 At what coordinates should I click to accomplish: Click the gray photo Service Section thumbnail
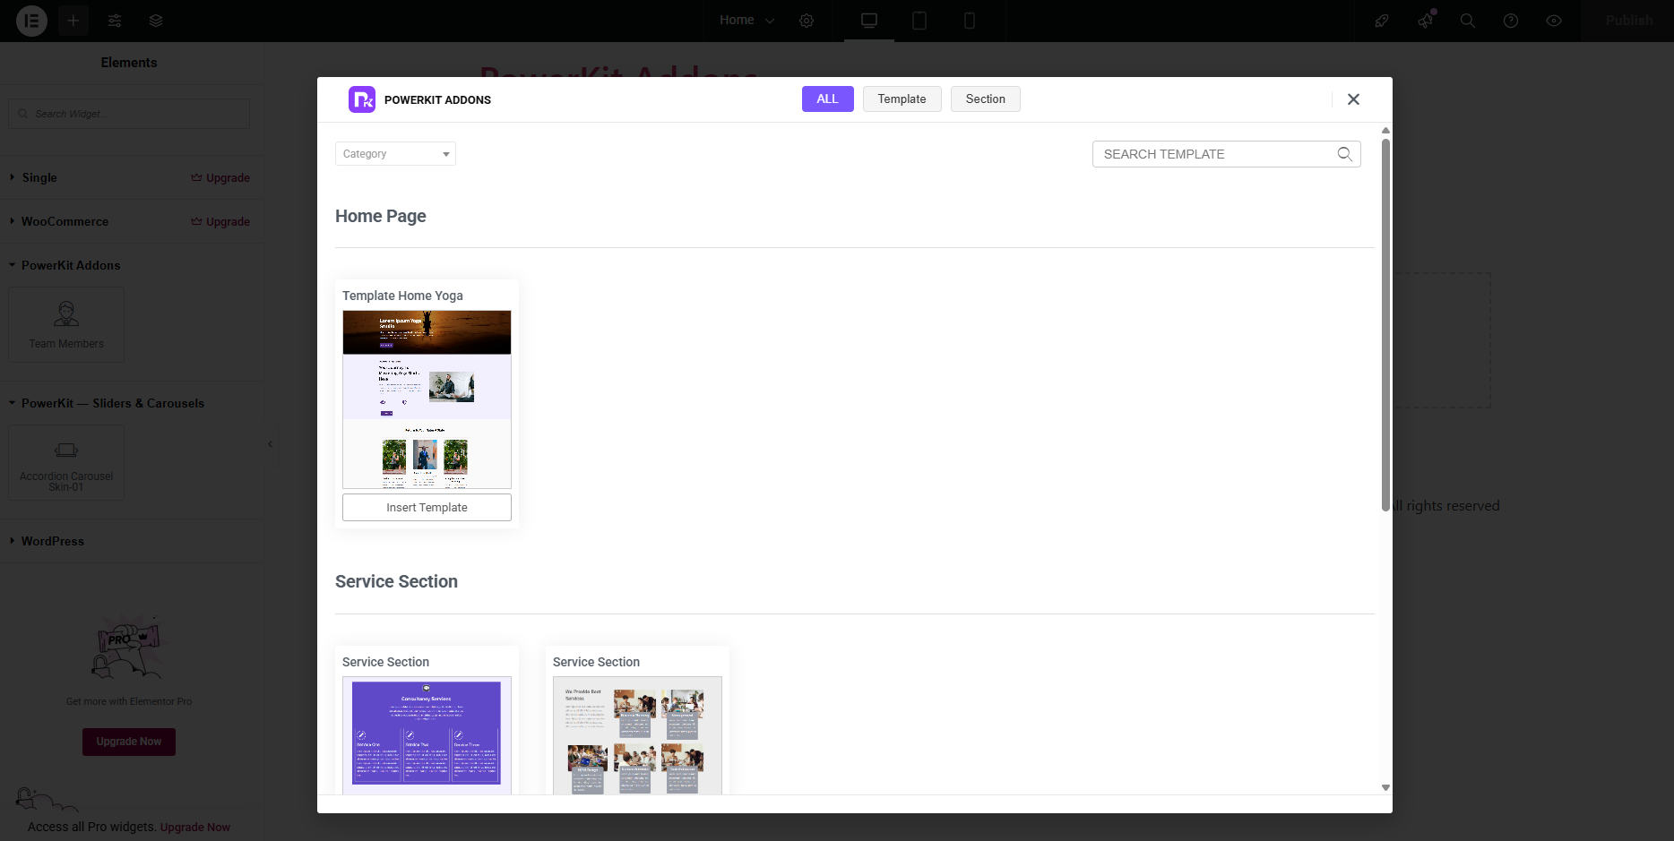tap(637, 735)
